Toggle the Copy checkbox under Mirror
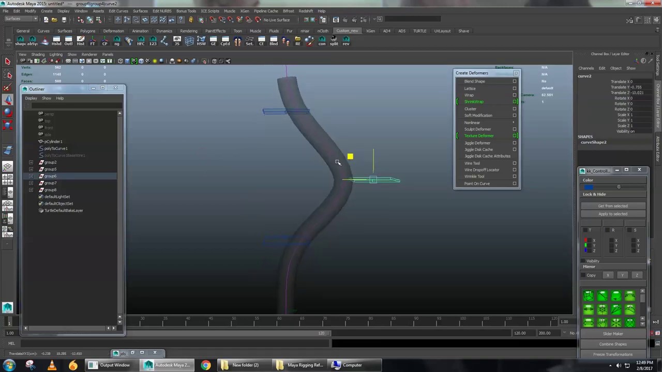 583,275
